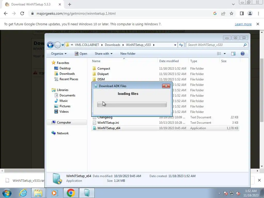Click WinNTSetup_v533 breadcrumb segment

[138, 45]
